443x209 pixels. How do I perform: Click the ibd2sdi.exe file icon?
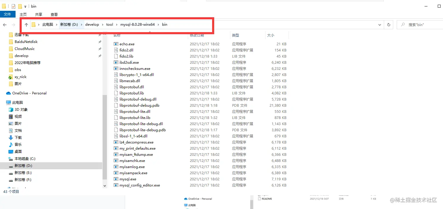116,62
